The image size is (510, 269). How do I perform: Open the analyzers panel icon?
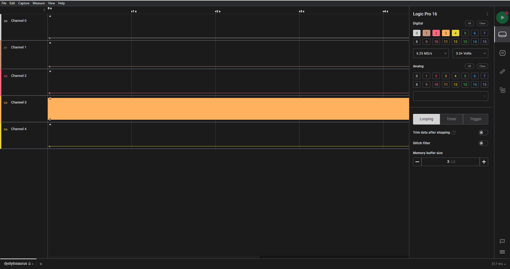pyautogui.click(x=502, y=53)
